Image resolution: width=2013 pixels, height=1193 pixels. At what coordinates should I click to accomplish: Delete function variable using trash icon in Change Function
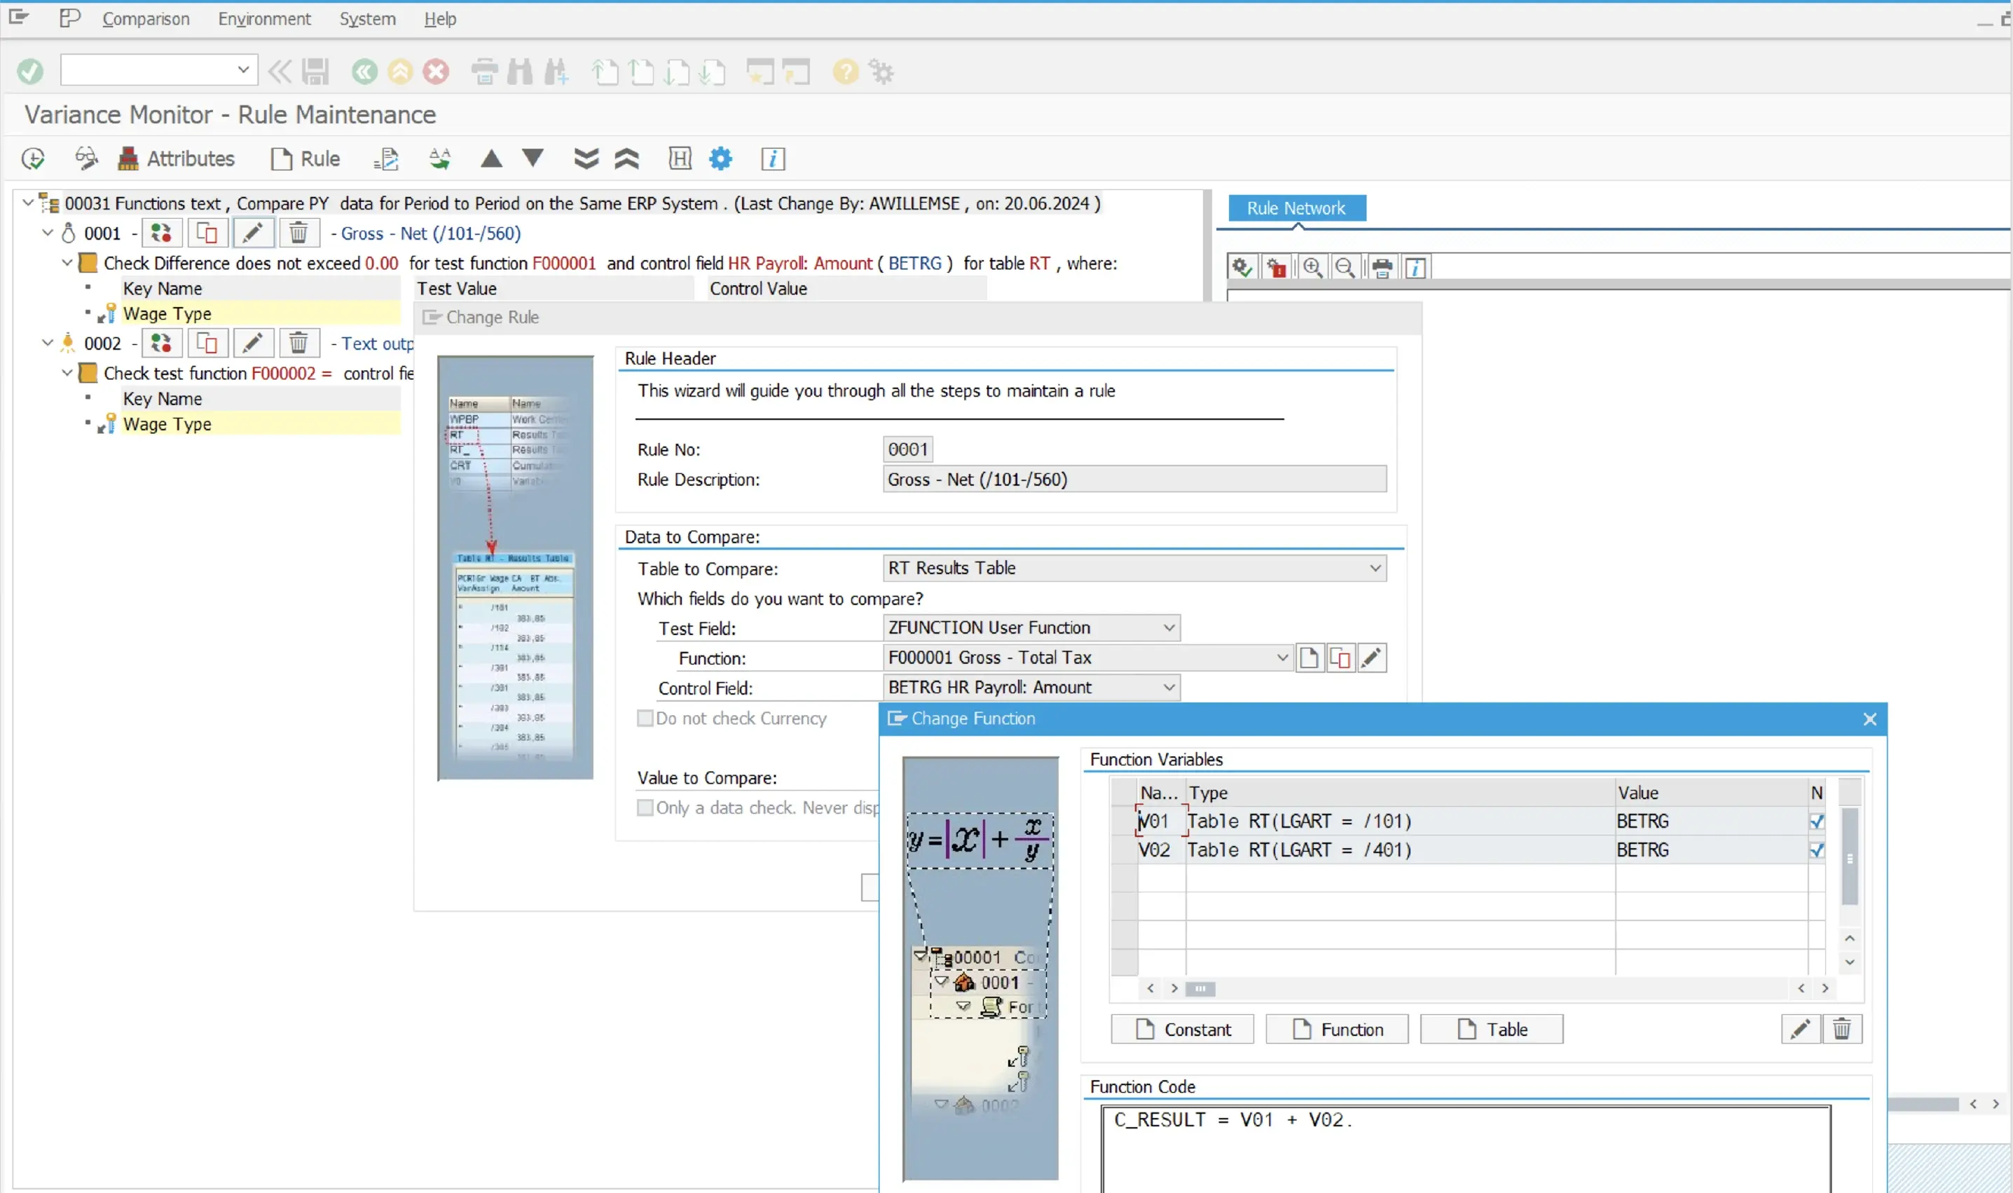[x=1841, y=1029]
